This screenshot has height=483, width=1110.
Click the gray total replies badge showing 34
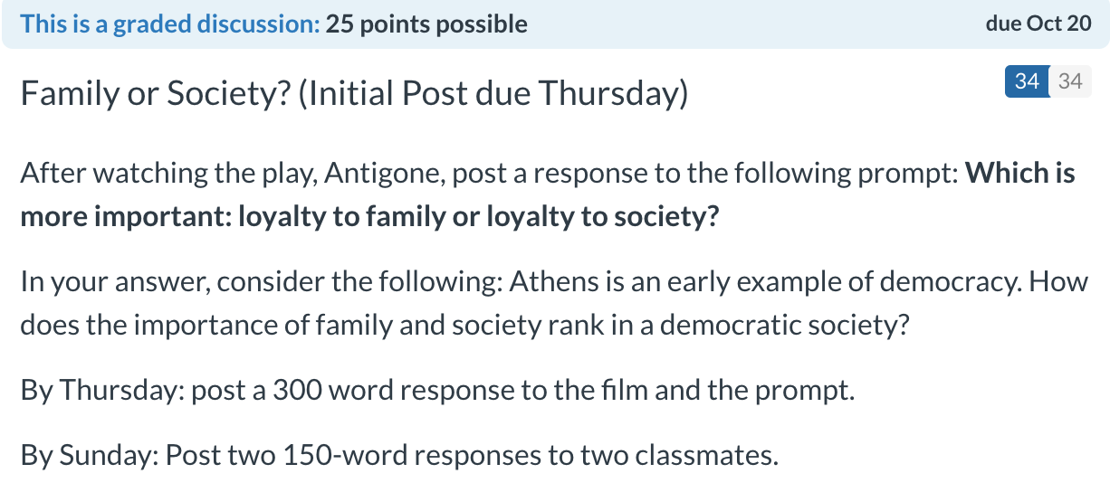click(x=1070, y=81)
